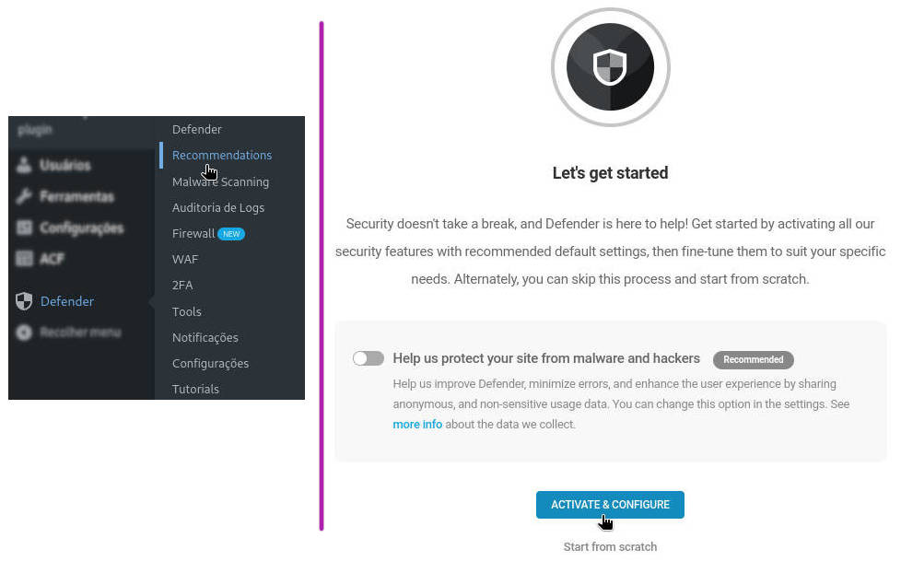Click the Recolher menu collapse icon
The width and height of the screenshot is (901, 561).
(x=24, y=333)
